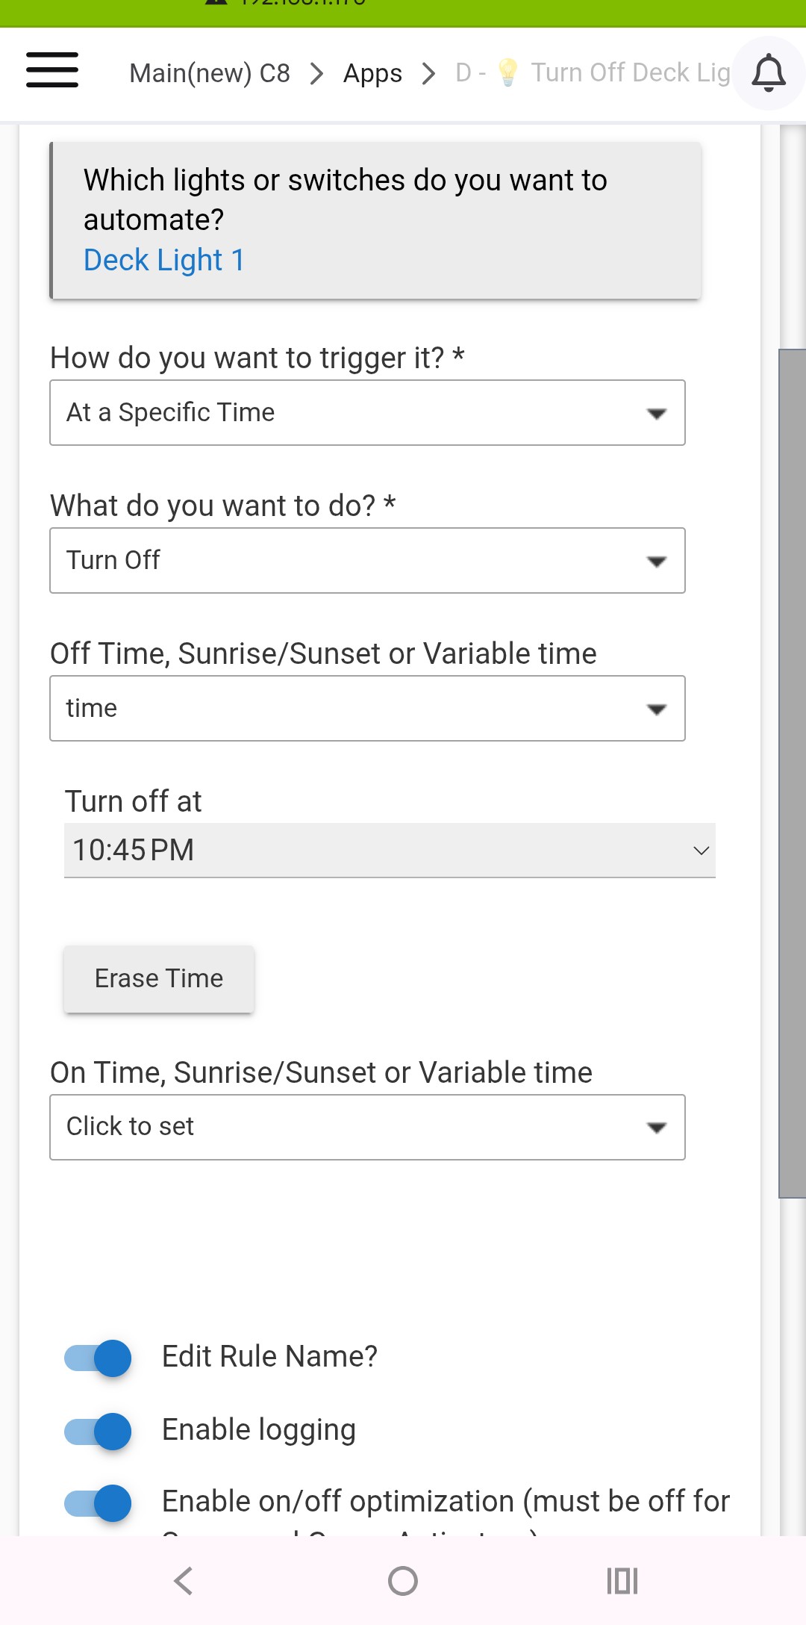Tap the Android home button
This screenshot has width=806, height=1625.
403,1580
